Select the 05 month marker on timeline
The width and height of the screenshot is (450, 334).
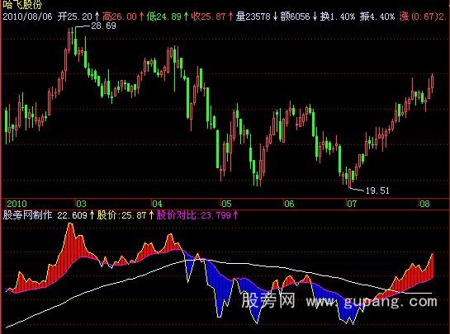click(x=226, y=204)
